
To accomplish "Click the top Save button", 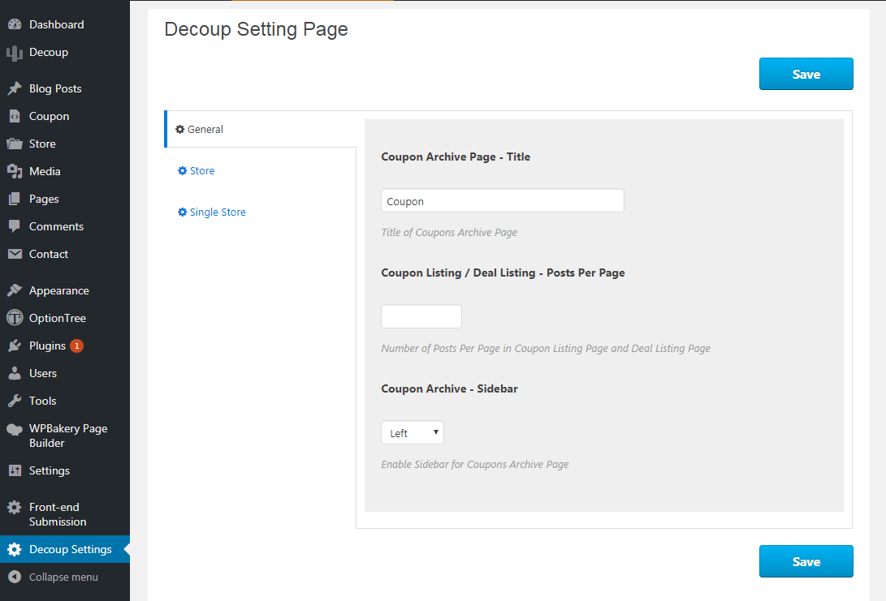I will pyautogui.click(x=806, y=73).
